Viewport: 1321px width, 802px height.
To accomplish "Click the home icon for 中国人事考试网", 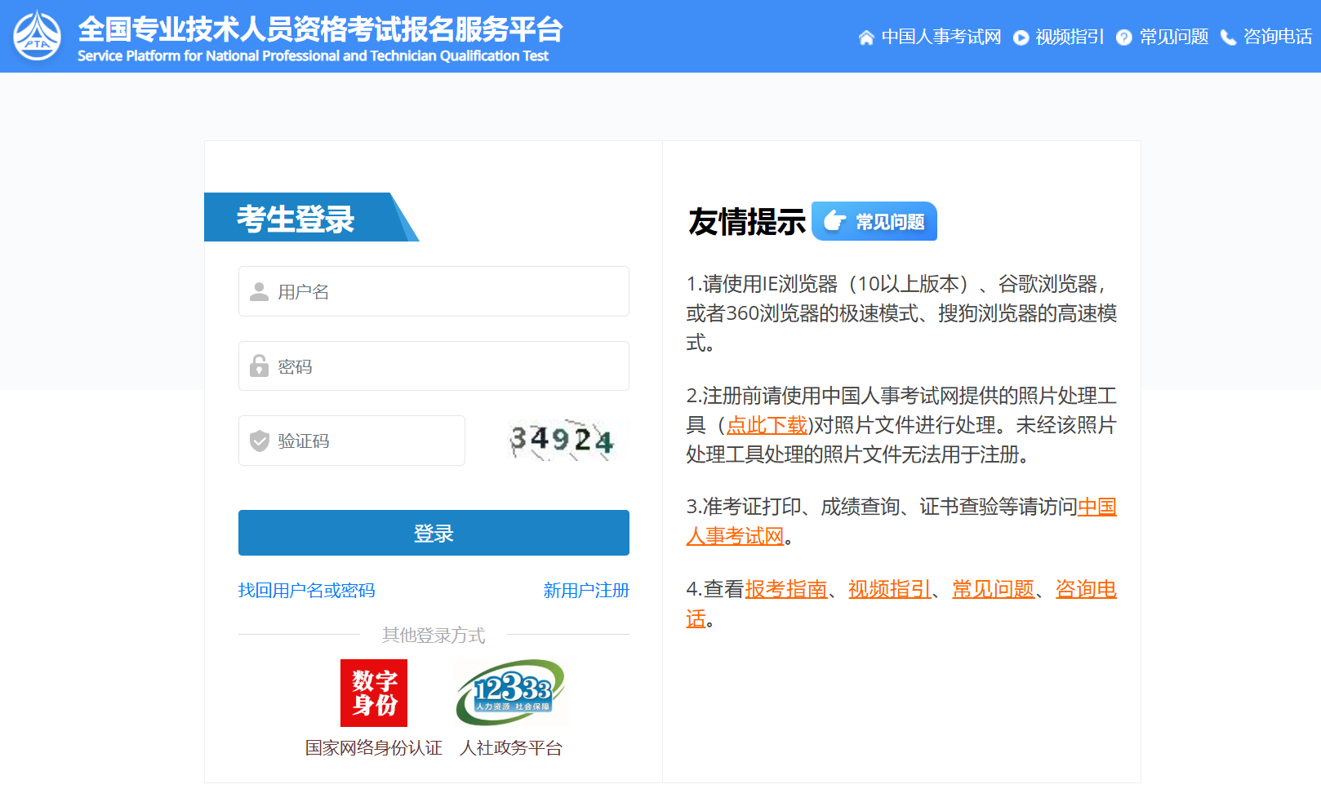I will tap(866, 38).
